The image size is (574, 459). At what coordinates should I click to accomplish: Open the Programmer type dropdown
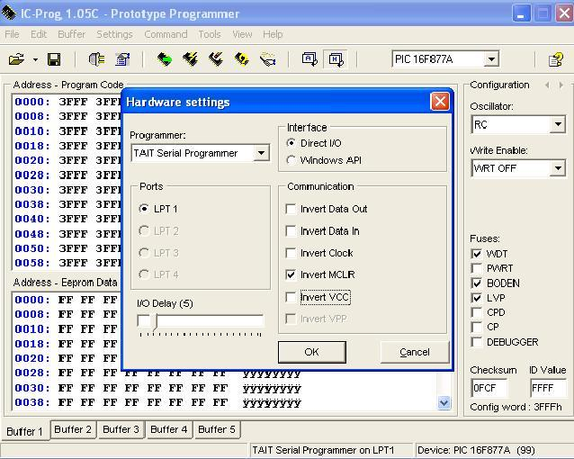pos(262,153)
